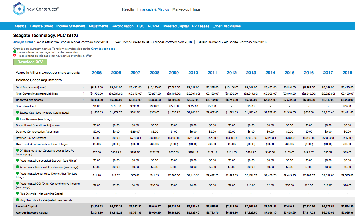Click Total Assets value $10,120.00 for 2008
Viewport: 355px width, 219px height.
tap(155, 88)
